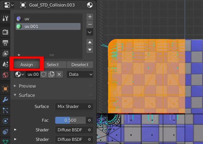Select the uv material slot
This screenshot has width=203, height=144.
click(48, 19)
